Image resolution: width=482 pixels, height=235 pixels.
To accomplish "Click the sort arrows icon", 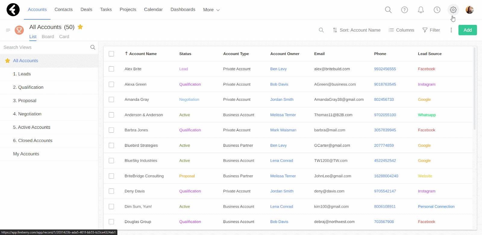I will pyautogui.click(x=335, y=30).
